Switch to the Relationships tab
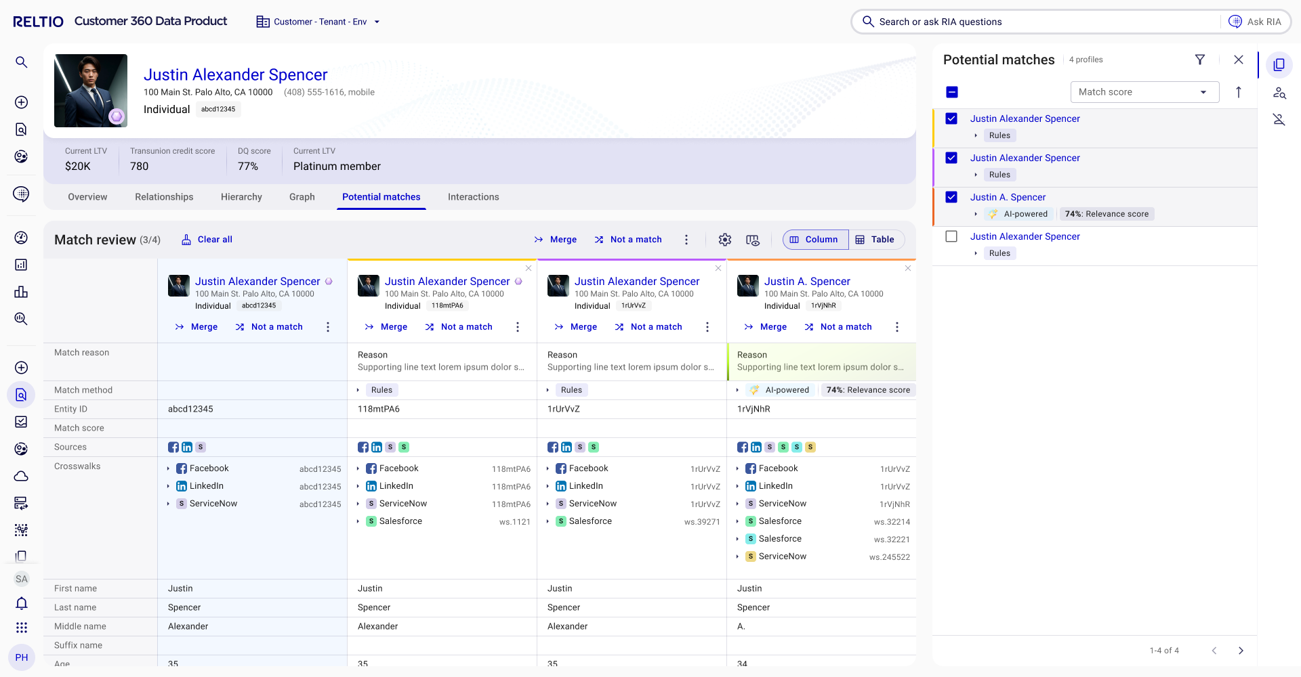1301x677 pixels. coord(164,197)
